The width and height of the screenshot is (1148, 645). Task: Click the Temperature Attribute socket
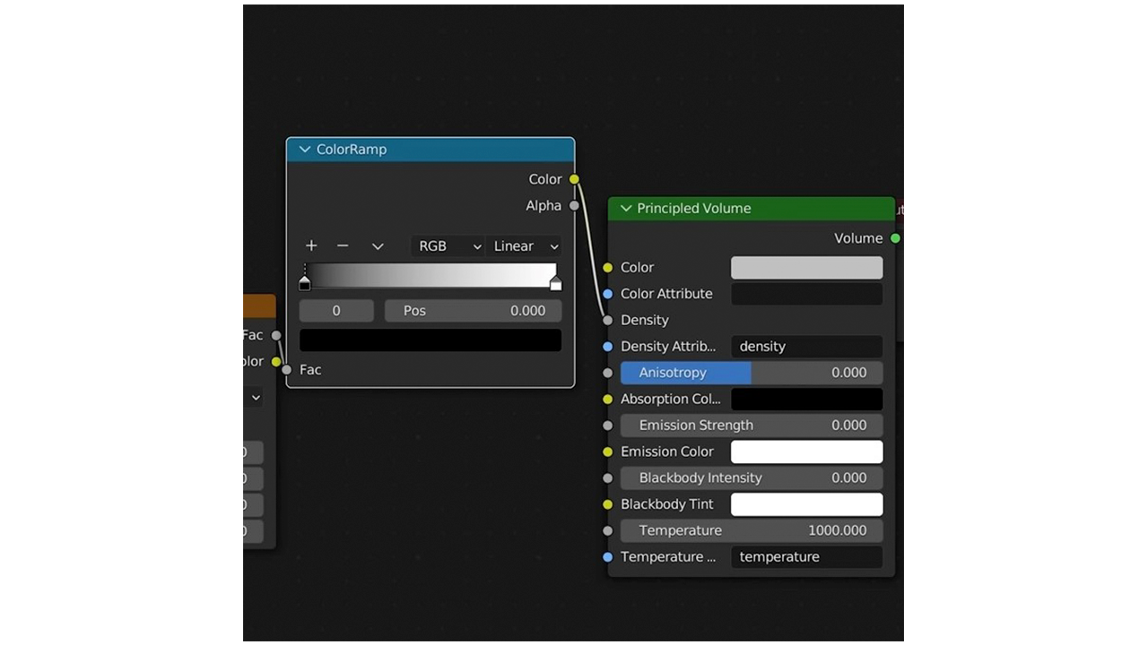coord(608,557)
